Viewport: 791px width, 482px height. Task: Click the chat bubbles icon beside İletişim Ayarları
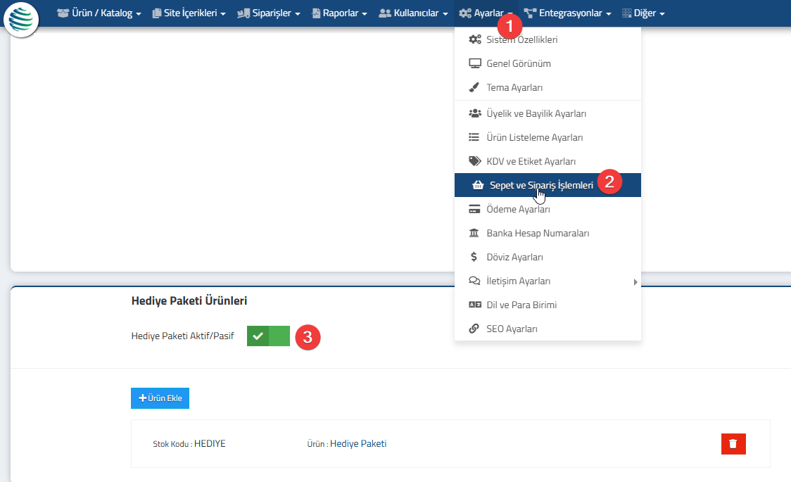click(x=475, y=281)
